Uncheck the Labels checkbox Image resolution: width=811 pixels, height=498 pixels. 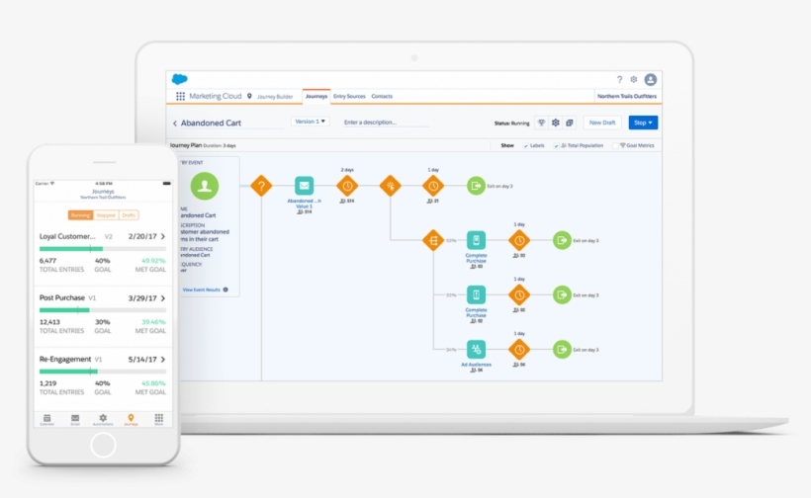pos(526,145)
